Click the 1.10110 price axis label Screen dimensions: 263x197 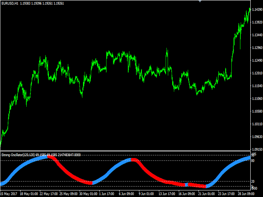point(257,124)
